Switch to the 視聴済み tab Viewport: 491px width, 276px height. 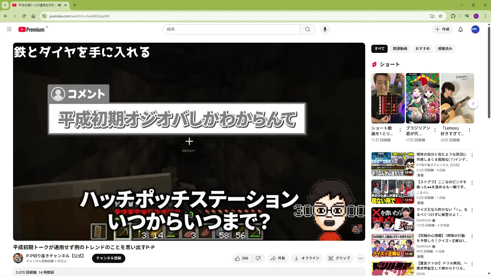pos(445,49)
